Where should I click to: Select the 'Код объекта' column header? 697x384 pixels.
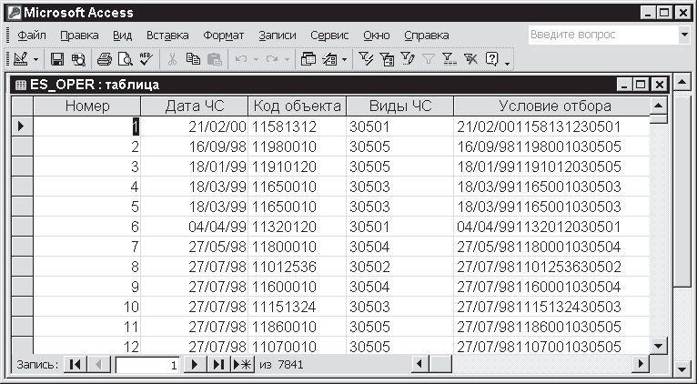coord(297,106)
